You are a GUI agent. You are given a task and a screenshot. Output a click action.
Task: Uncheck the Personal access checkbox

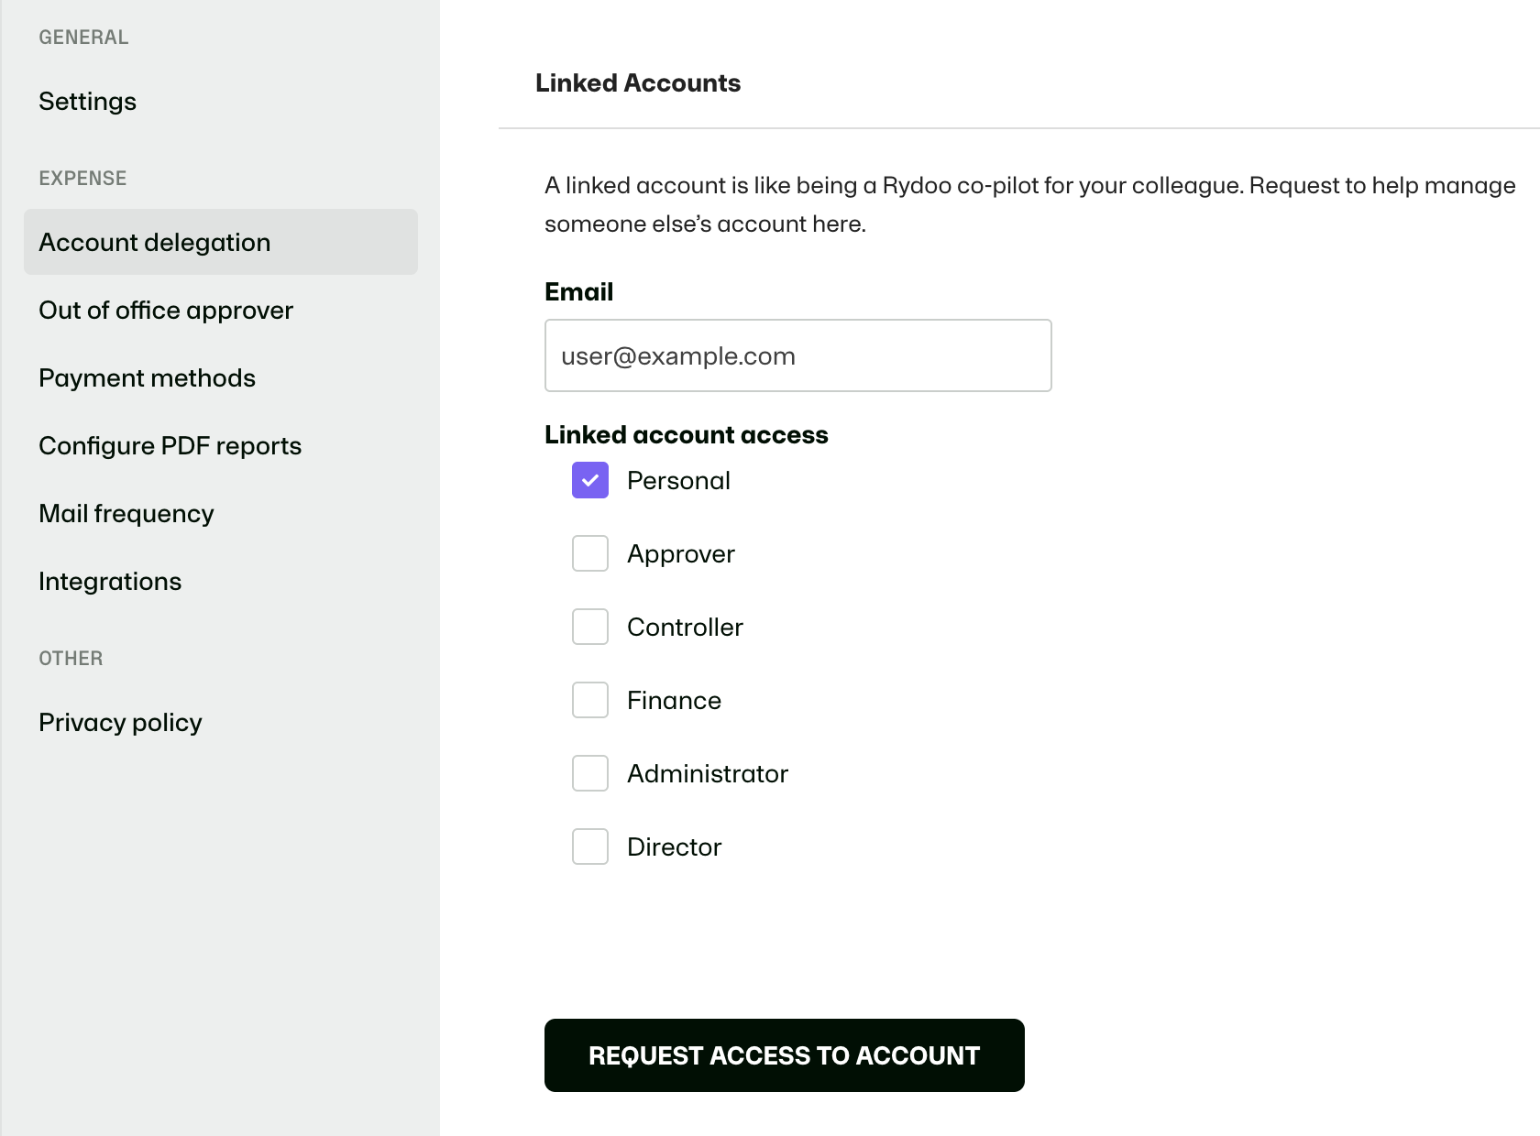click(590, 480)
